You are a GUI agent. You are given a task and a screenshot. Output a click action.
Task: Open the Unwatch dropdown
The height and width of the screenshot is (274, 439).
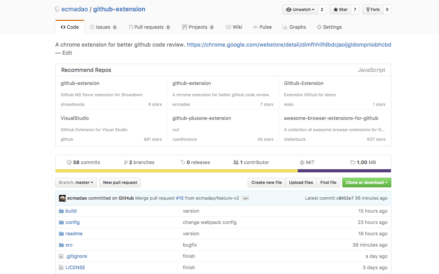300,10
